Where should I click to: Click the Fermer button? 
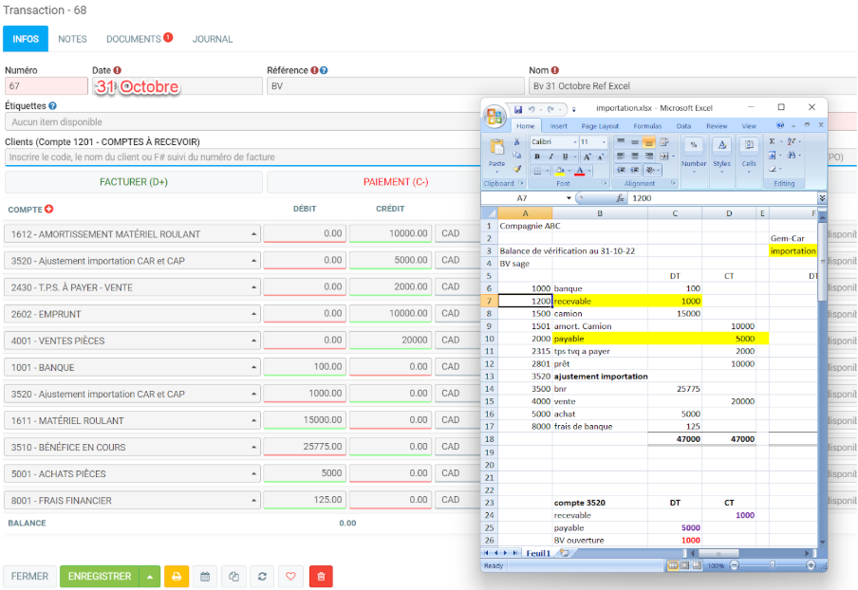click(29, 576)
